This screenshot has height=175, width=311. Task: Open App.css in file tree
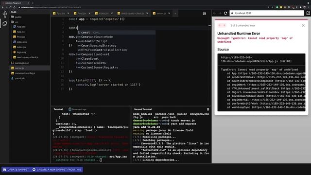coord(19,27)
